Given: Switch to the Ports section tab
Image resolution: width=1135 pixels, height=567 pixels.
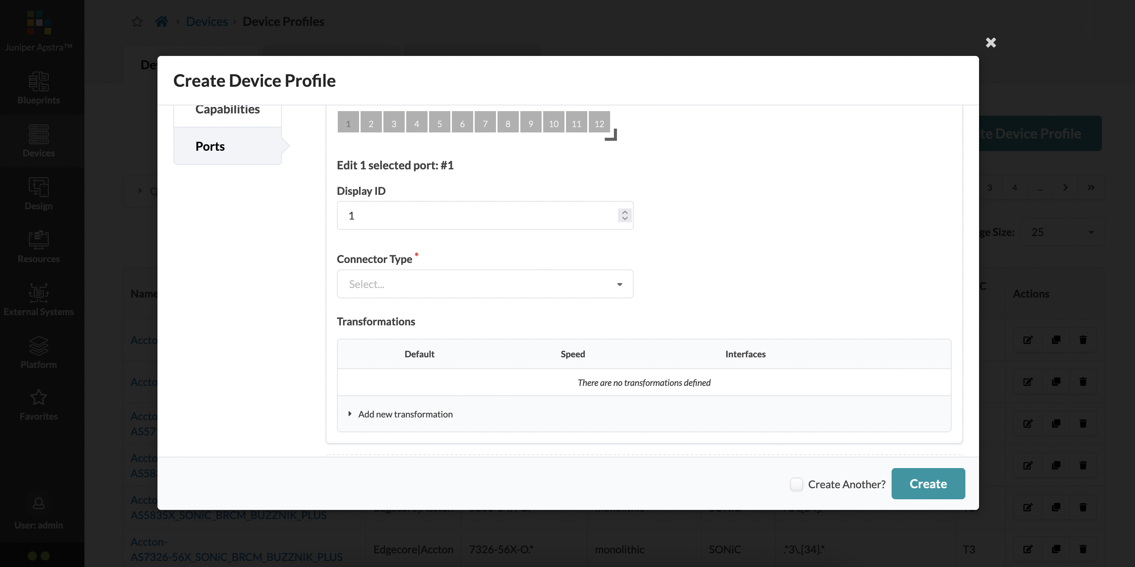Looking at the screenshot, I should [x=227, y=146].
